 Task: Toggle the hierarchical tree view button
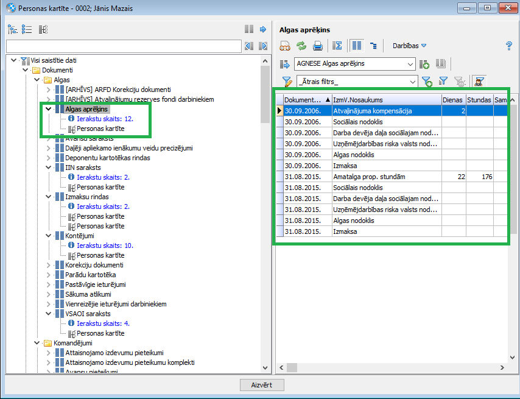click(373, 46)
